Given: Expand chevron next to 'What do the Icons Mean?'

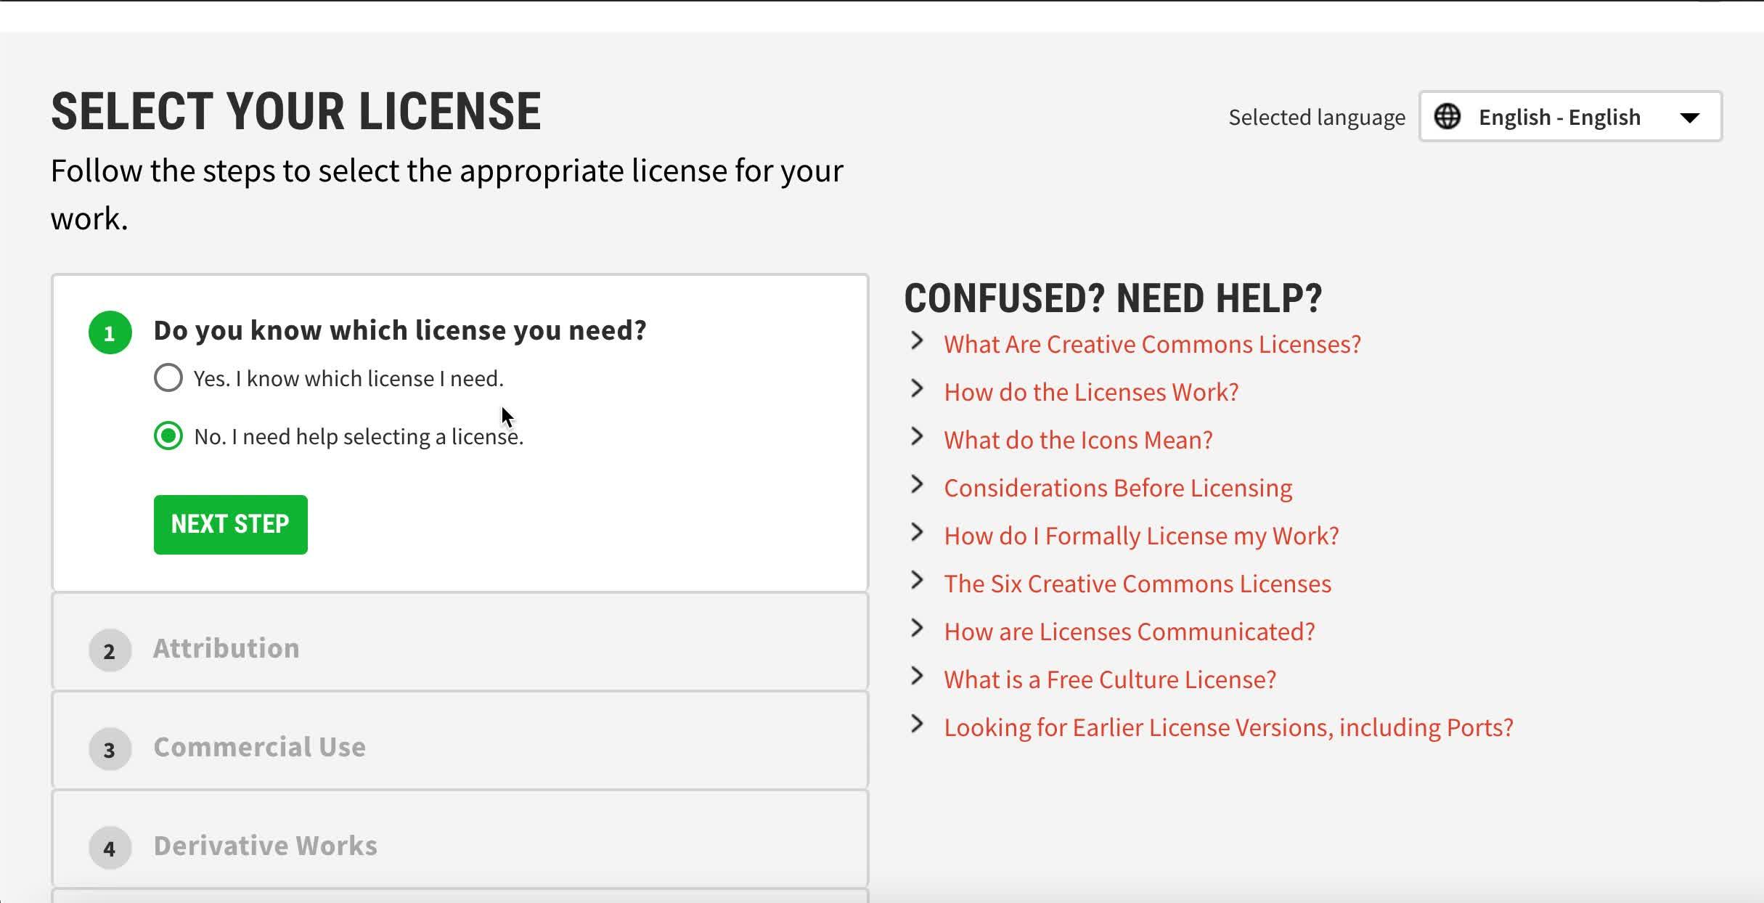Looking at the screenshot, I should click(x=918, y=437).
